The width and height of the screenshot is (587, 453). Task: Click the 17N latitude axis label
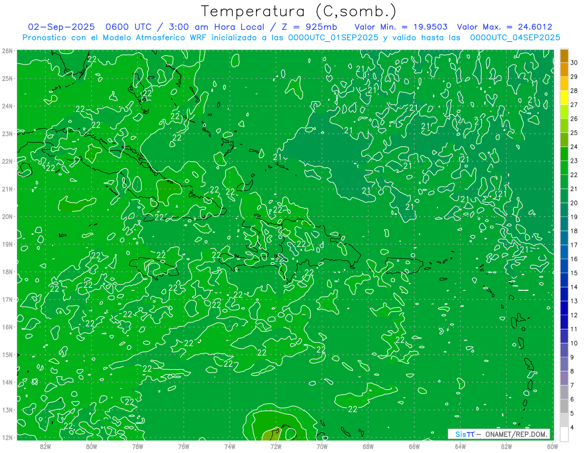point(7,300)
